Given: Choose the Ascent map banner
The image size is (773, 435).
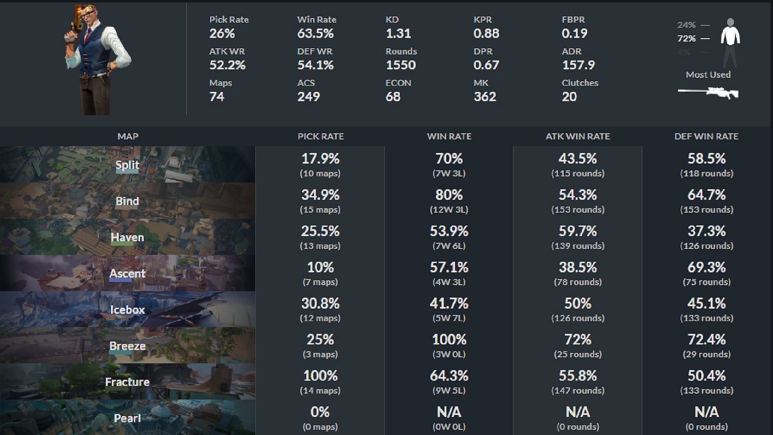Looking at the screenshot, I should click(128, 274).
